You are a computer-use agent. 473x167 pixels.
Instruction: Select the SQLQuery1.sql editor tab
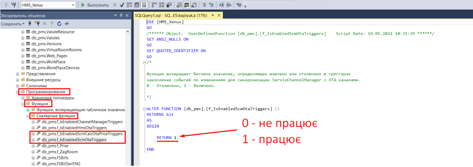pos(171,15)
